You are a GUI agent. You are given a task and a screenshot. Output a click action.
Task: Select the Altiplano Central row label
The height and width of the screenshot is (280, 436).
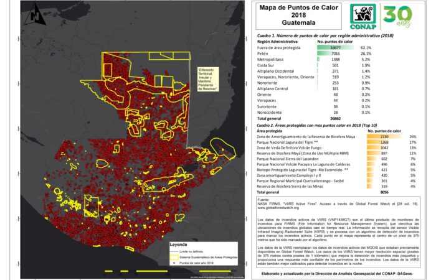click(272, 88)
